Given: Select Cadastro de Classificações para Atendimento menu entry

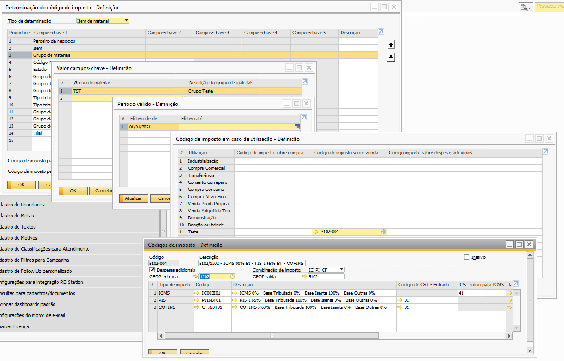Looking at the screenshot, I should [44, 249].
